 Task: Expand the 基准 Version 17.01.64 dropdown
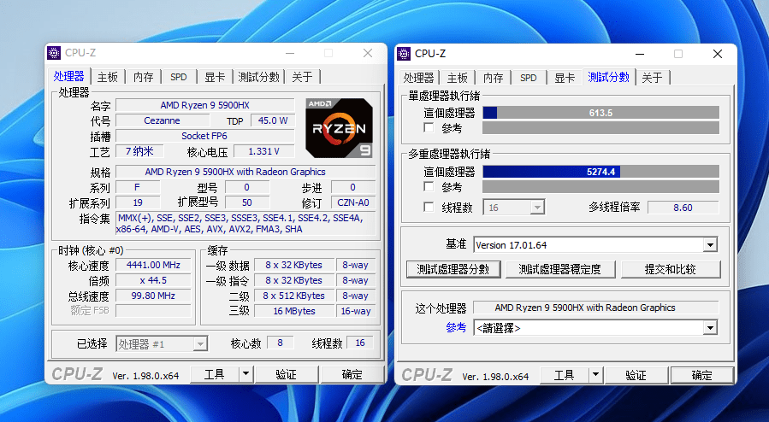pos(710,245)
